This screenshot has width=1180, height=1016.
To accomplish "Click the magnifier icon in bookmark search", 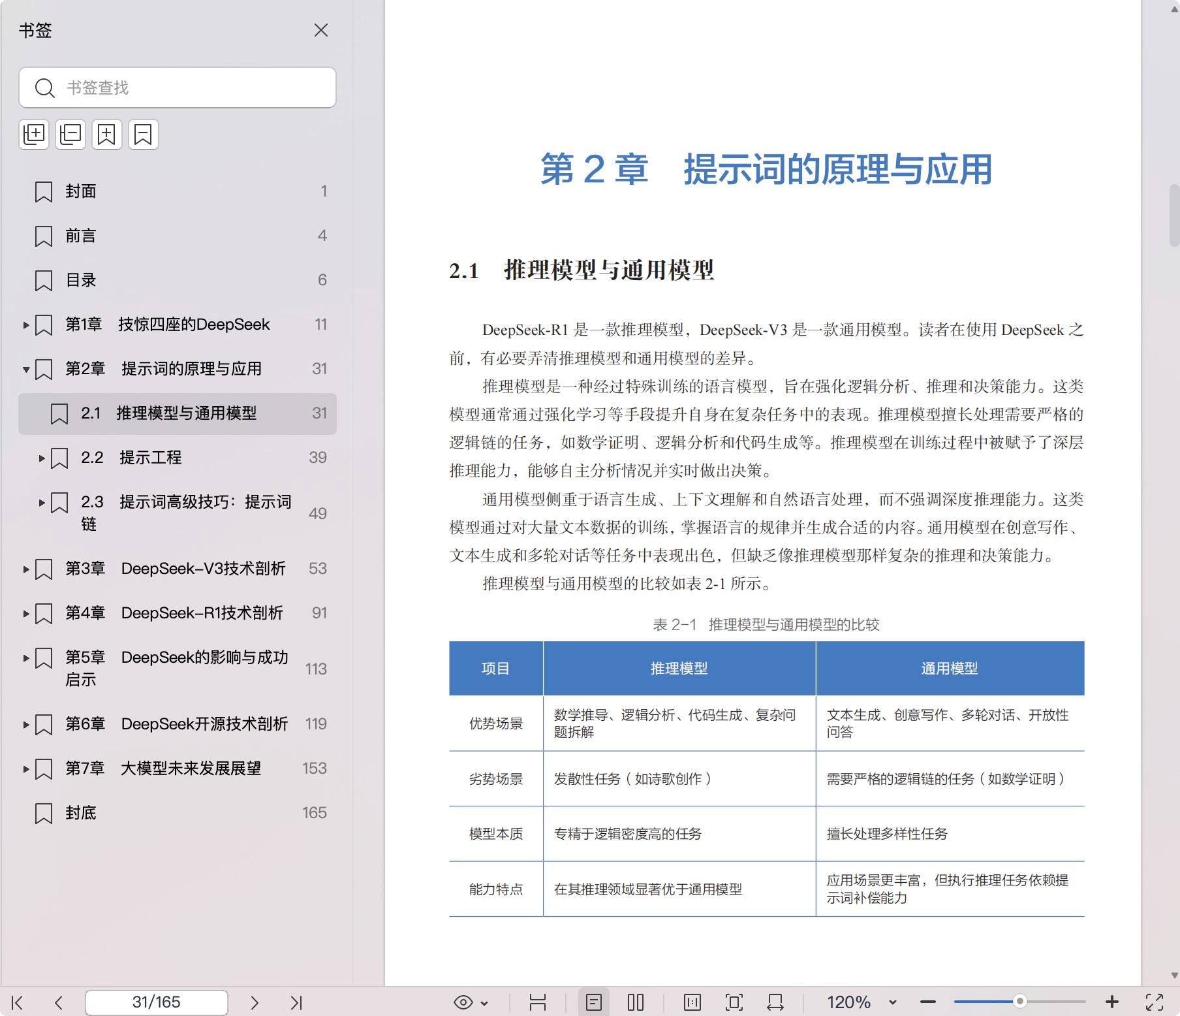I will [44, 87].
